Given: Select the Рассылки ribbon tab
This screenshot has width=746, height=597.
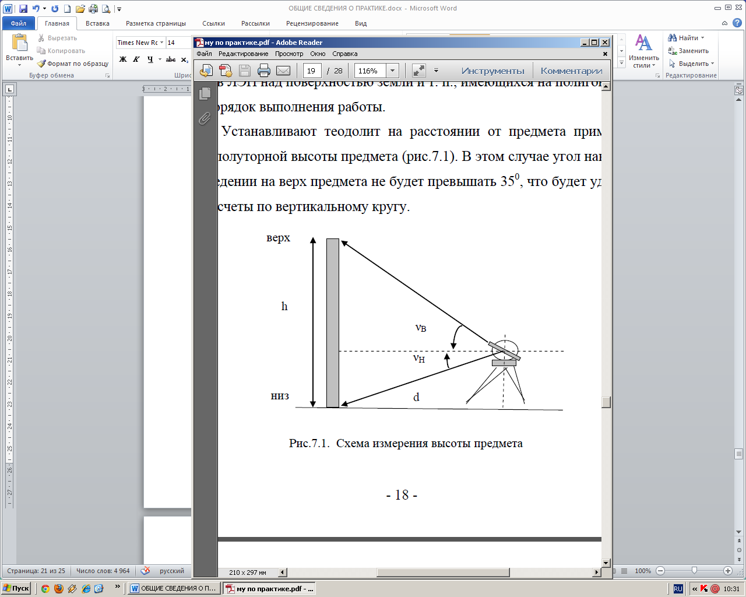Looking at the screenshot, I should tap(255, 23).
